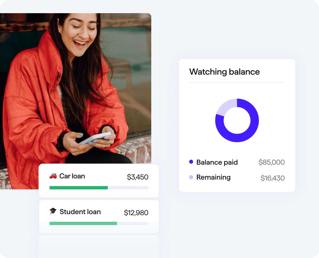Select the graduation cap icon on Student loan
Viewport: 319px width, 258px height.
pos(54,212)
